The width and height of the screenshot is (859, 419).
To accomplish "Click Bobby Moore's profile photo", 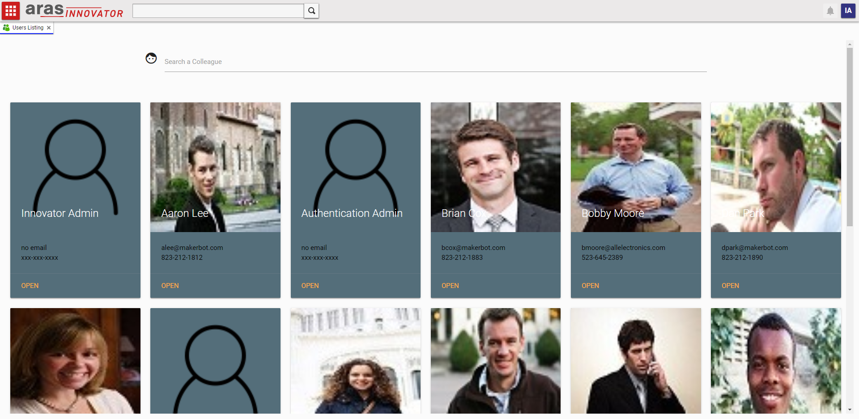I will (x=636, y=167).
